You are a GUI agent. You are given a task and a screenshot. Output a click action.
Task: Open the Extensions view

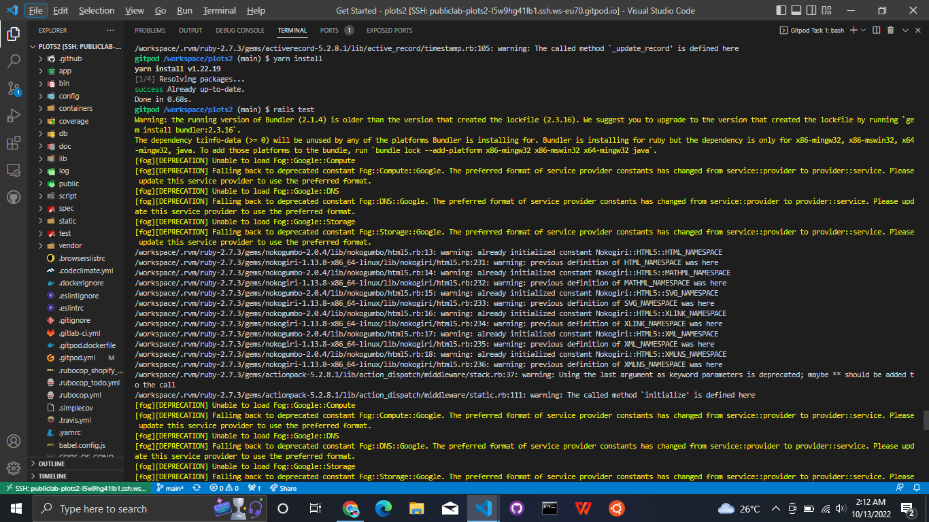[x=14, y=143]
